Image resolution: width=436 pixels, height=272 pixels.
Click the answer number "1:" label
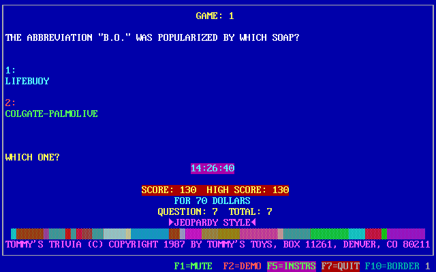pyautogui.click(x=11, y=70)
